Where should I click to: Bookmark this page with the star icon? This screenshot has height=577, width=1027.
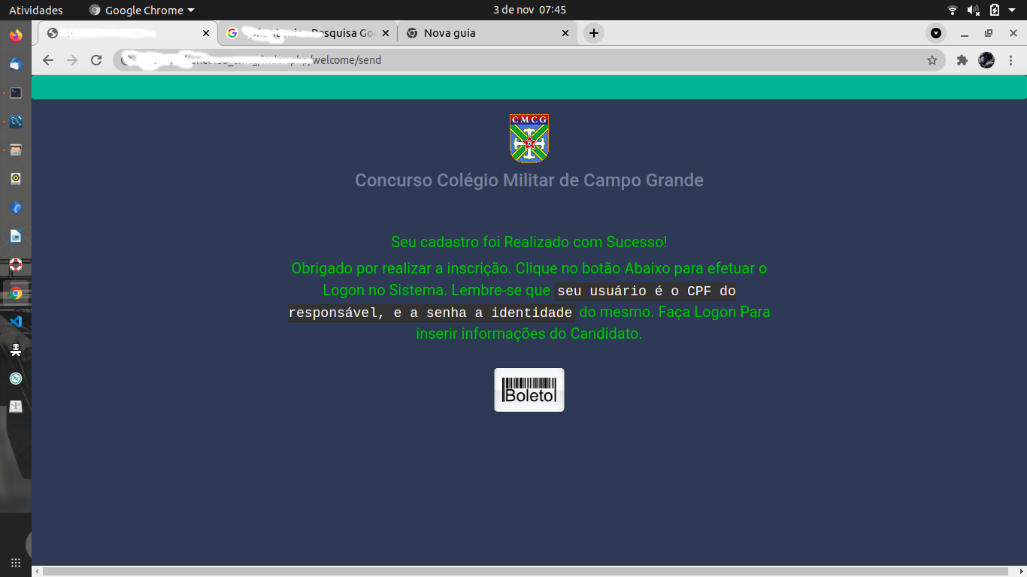931,60
